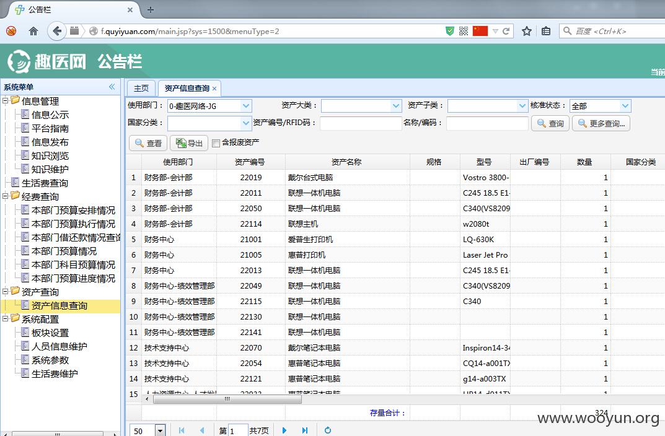Image resolution: width=665 pixels, height=436 pixels.
Task: Click the 资产编号/RFID码 input field
Action: coord(361,123)
